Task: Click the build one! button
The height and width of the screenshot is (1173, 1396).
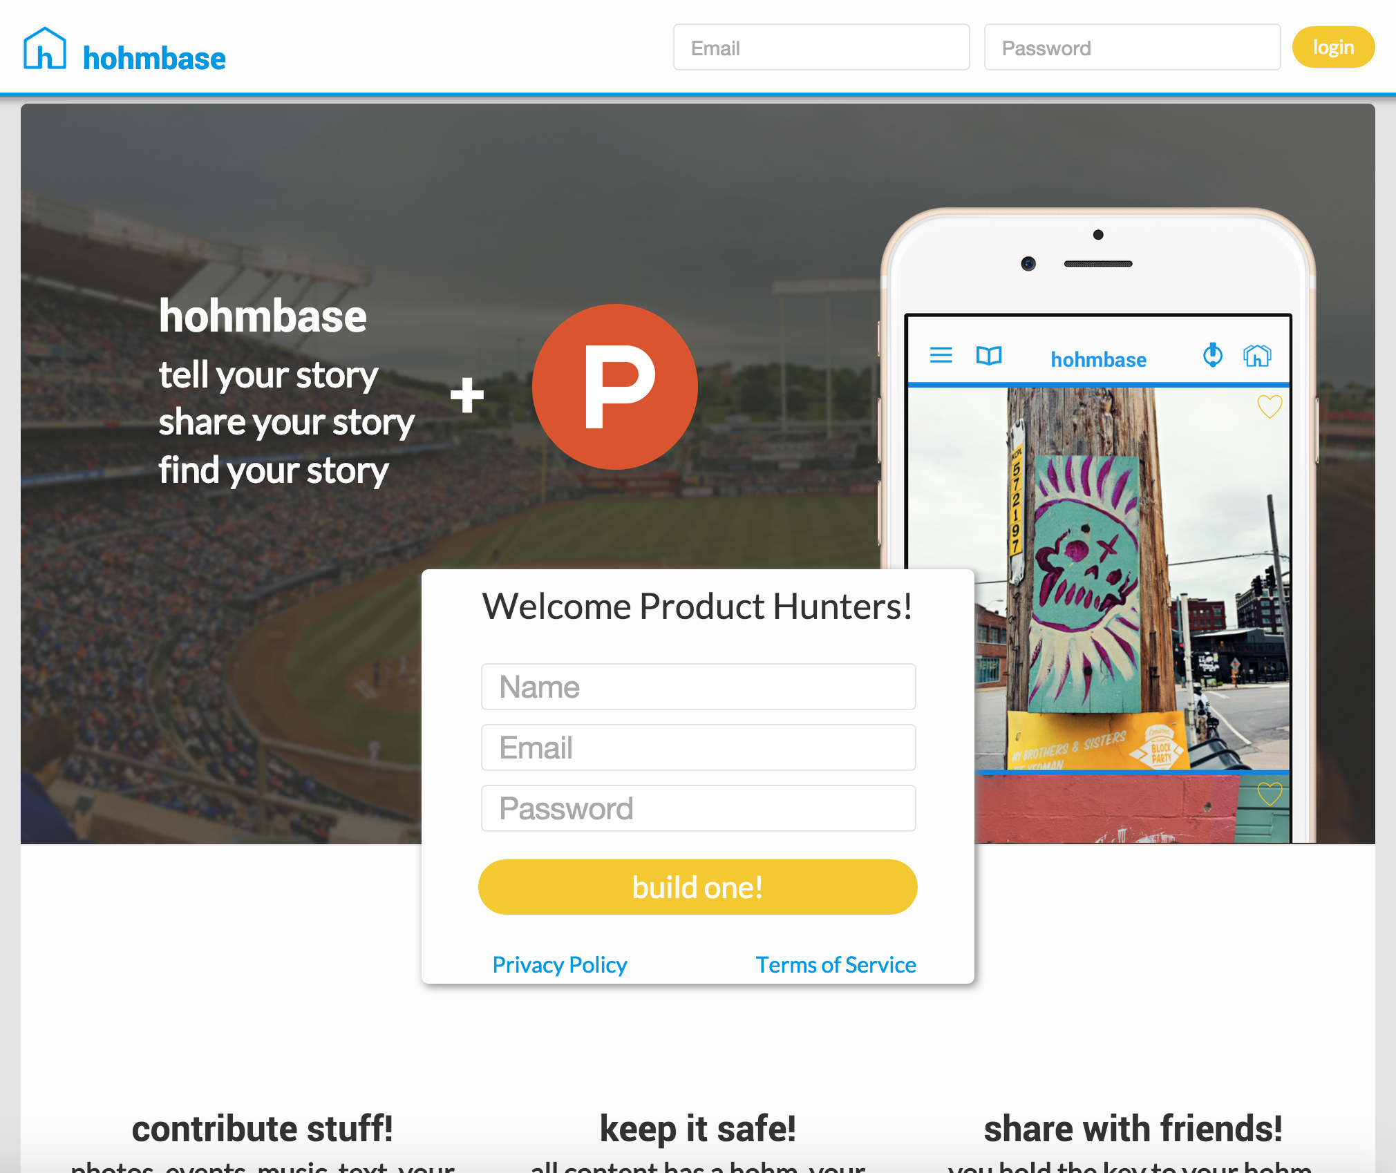Action: coord(698,887)
